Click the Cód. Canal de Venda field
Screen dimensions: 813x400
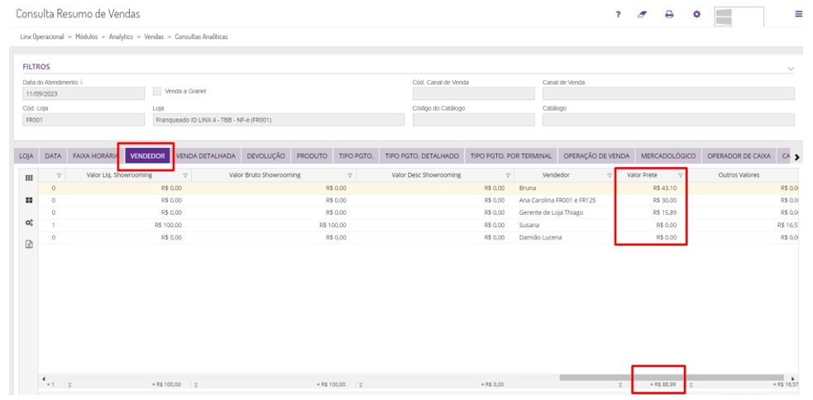[x=473, y=93]
